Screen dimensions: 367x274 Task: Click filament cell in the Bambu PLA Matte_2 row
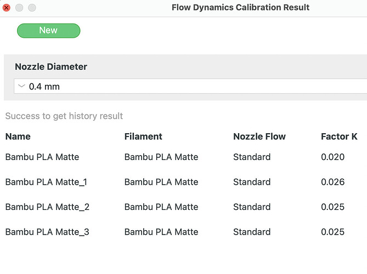(161, 207)
